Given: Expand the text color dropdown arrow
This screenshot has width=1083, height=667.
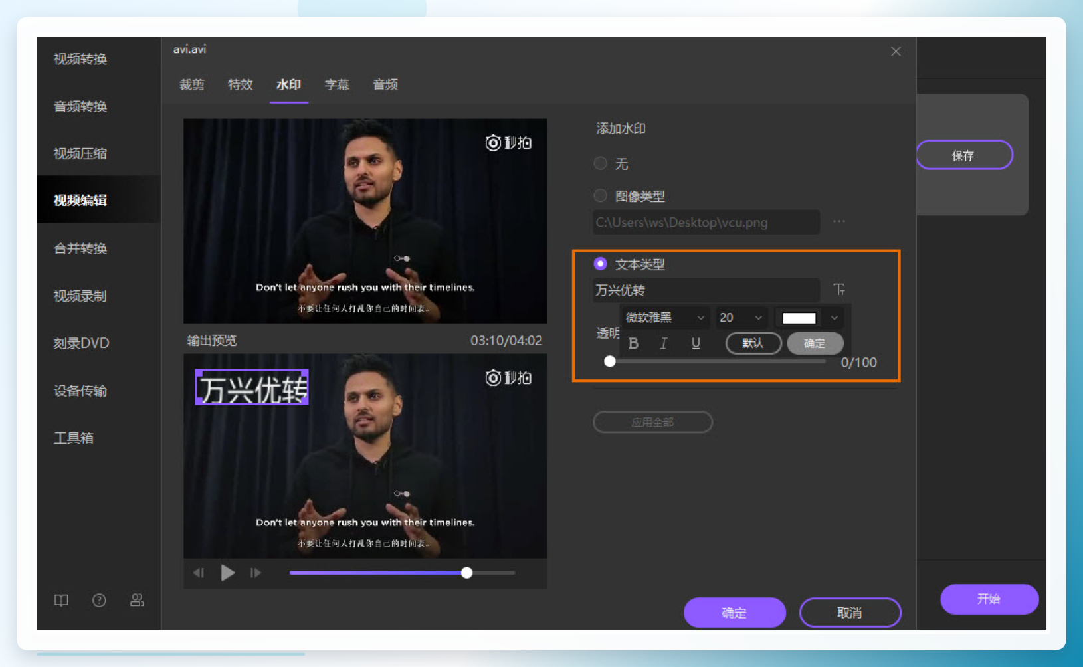Looking at the screenshot, I should pyautogui.click(x=835, y=318).
